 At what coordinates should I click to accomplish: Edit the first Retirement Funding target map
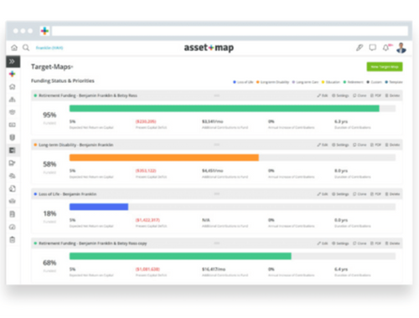323,95
